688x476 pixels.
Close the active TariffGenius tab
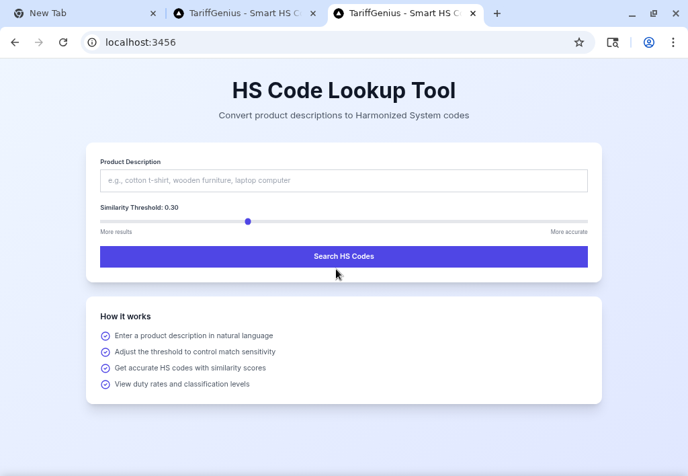(x=473, y=13)
